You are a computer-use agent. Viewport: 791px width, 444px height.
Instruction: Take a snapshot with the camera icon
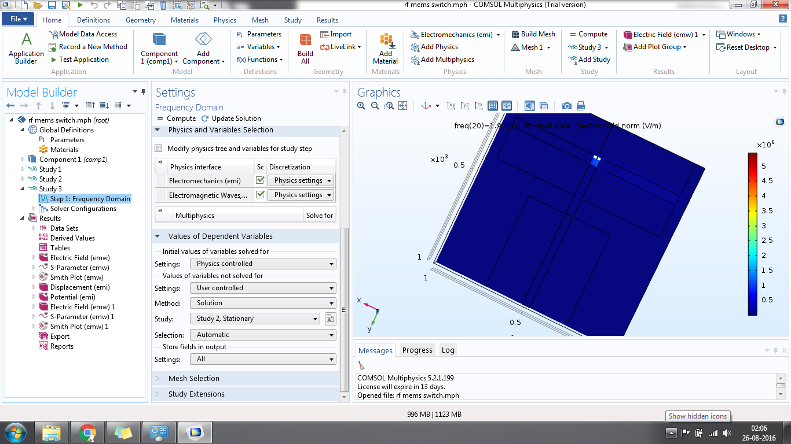point(567,106)
